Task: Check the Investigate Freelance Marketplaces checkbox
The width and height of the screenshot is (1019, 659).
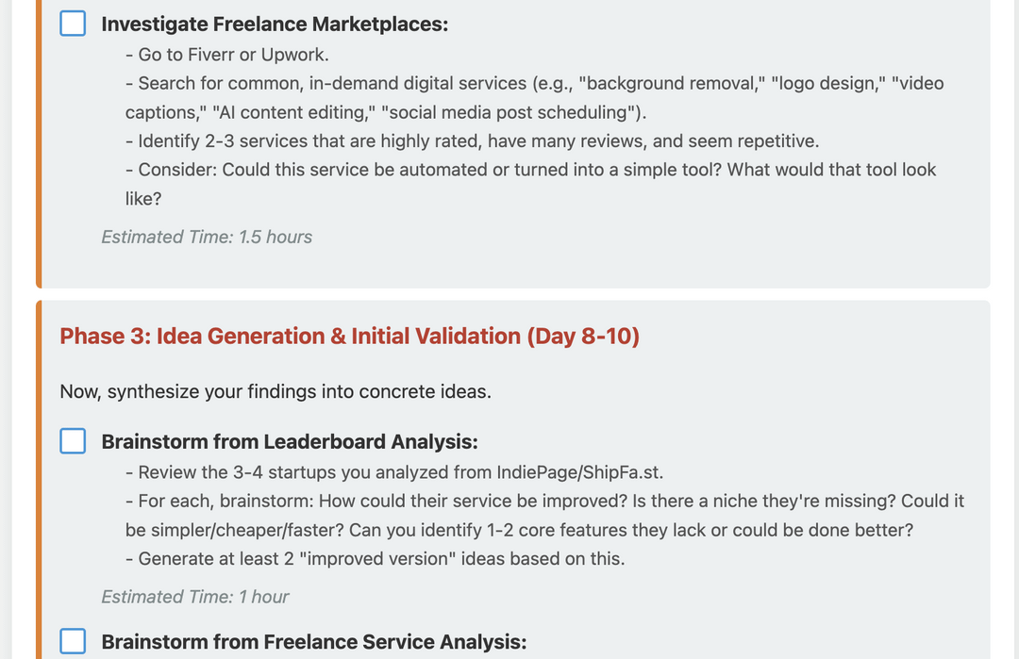Action: click(x=73, y=24)
